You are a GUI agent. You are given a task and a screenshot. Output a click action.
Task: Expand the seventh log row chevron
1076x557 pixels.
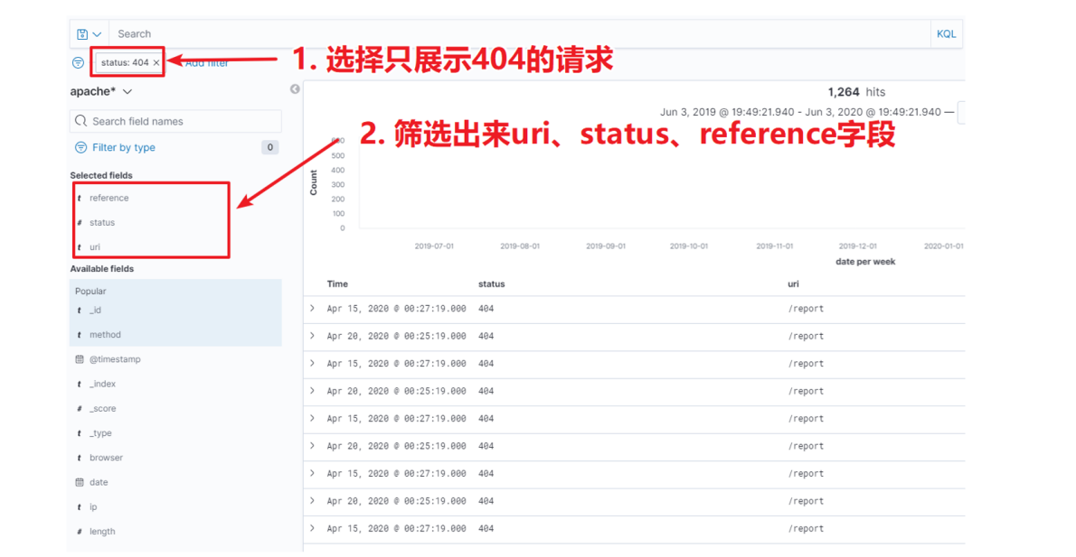[x=312, y=473]
